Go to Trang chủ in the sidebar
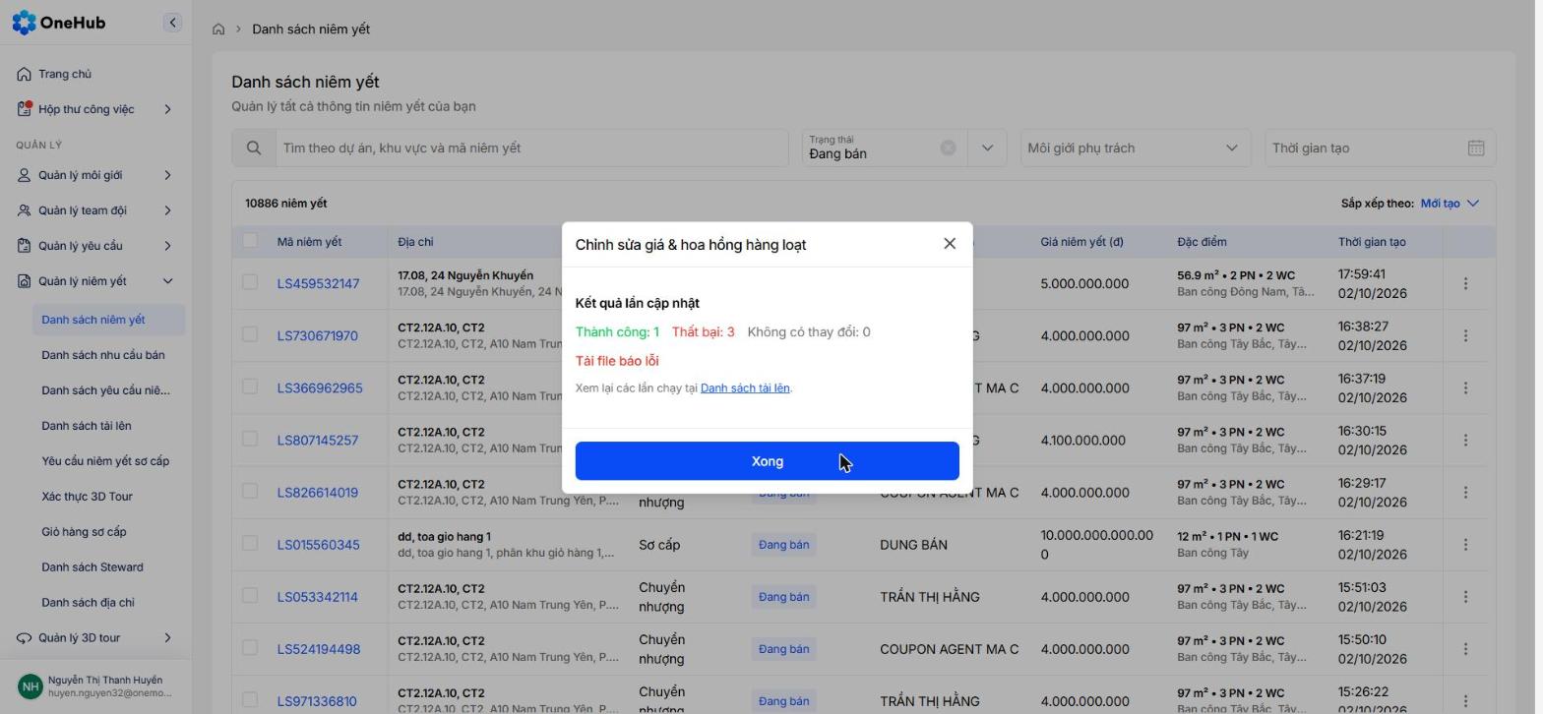Image resolution: width=1543 pixels, height=714 pixels. click(65, 74)
